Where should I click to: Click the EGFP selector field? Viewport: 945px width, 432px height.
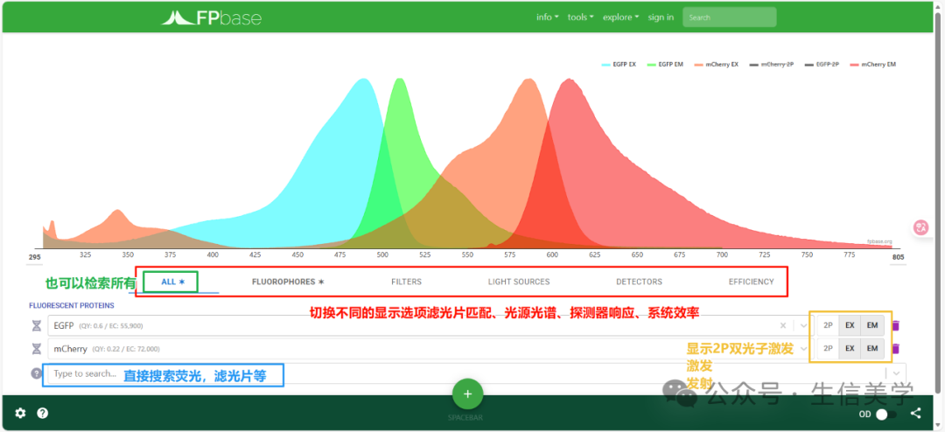click(430, 325)
